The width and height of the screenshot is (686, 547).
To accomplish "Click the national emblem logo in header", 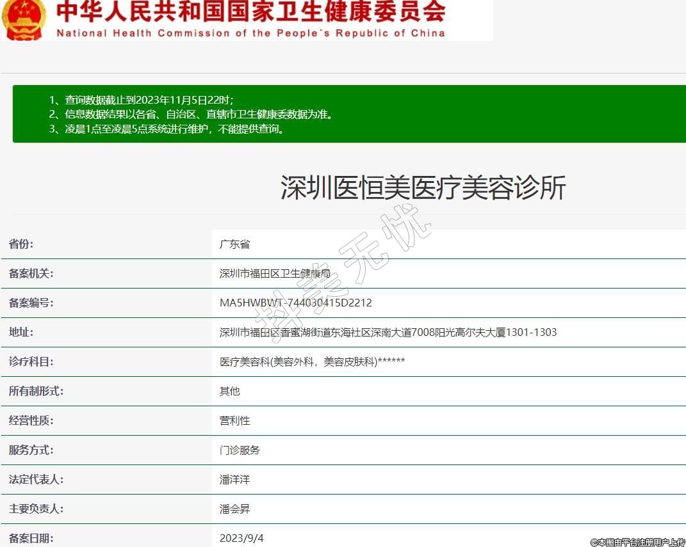I will (x=24, y=18).
